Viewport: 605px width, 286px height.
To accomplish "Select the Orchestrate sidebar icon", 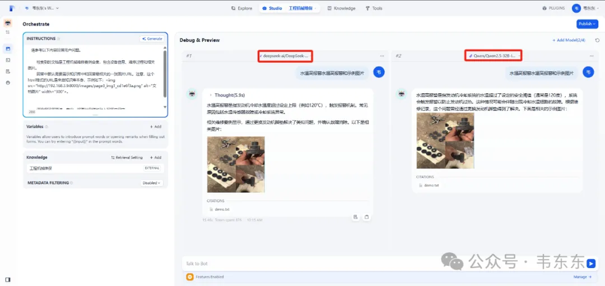I will [x=8, y=49].
